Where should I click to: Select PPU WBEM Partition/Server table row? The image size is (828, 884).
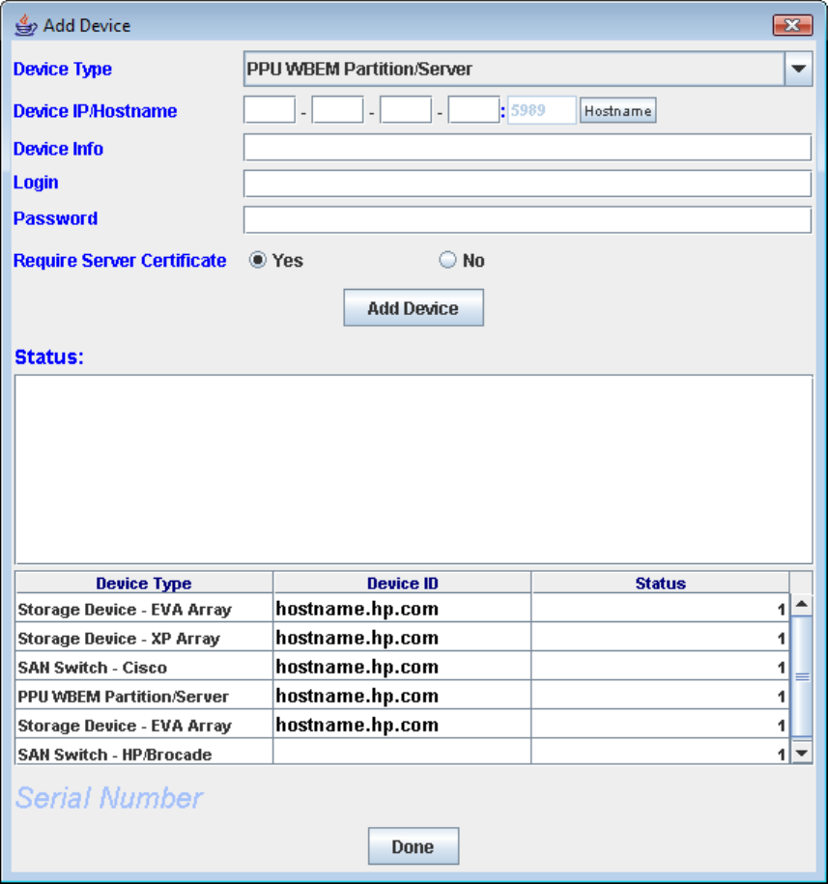[402, 696]
